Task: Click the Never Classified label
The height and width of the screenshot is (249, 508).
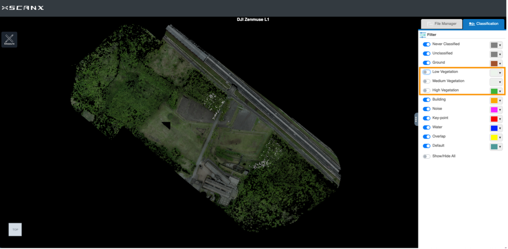Action: pyautogui.click(x=446, y=44)
